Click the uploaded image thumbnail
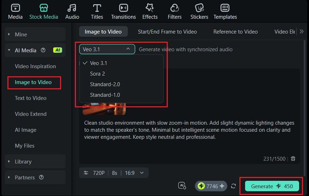This screenshot has height=196, width=309. (104, 109)
